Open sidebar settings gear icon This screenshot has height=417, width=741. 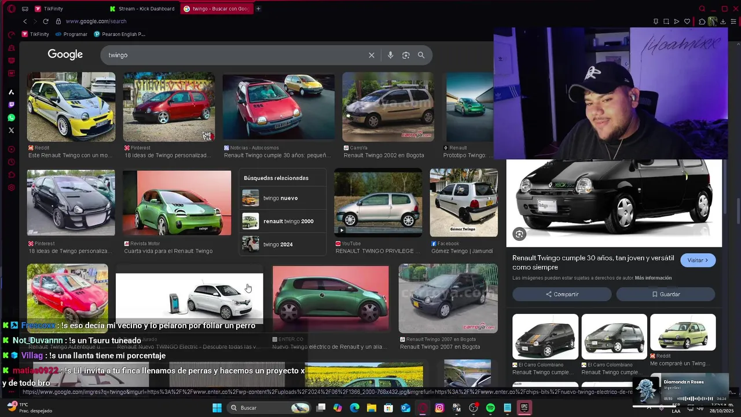click(x=11, y=188)
